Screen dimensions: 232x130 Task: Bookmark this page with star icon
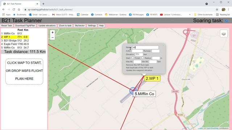(x=217, y=9)
